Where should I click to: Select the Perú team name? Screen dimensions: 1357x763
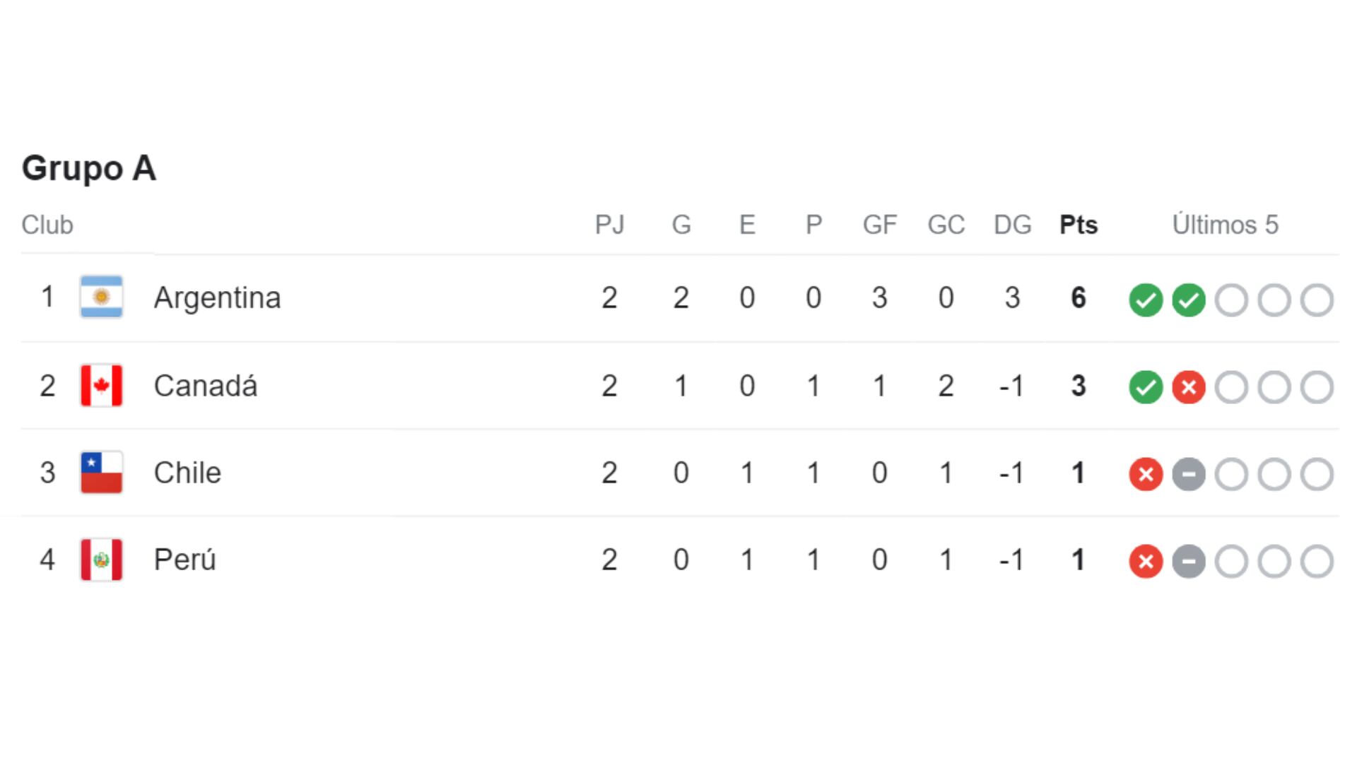click(x=184, y=560)
